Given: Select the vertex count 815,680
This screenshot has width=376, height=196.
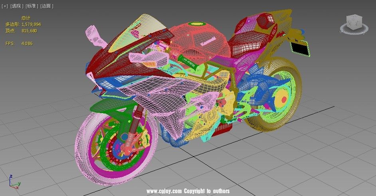Looking at the screenshot, I should pos(29,31).
